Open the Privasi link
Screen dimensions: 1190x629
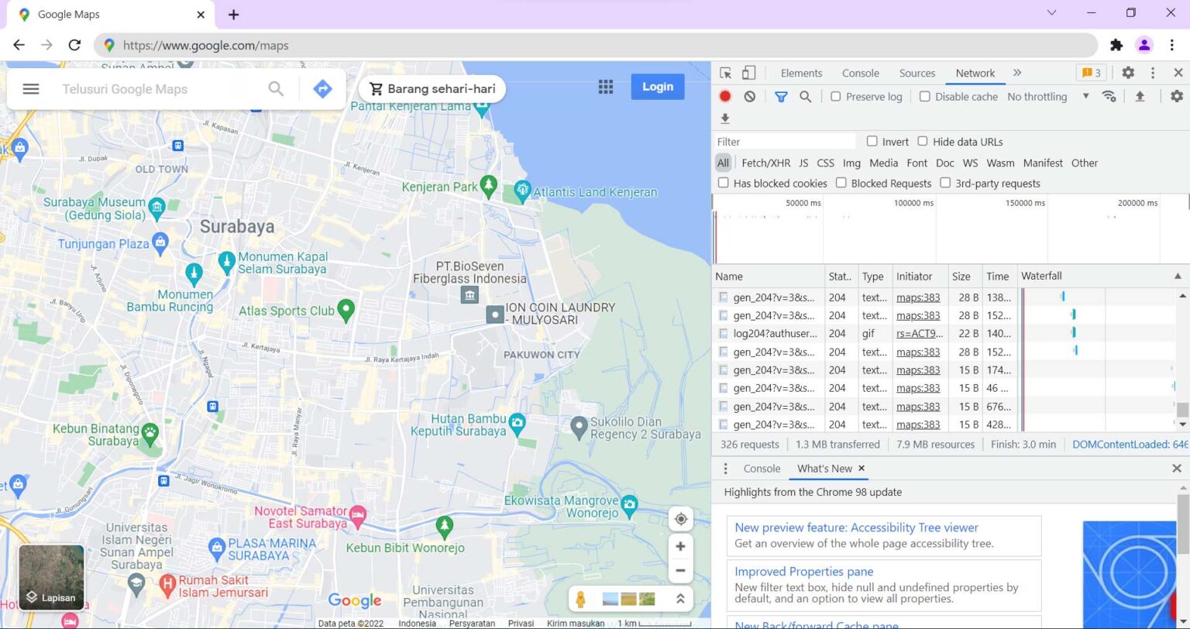(x=521, y=623)
